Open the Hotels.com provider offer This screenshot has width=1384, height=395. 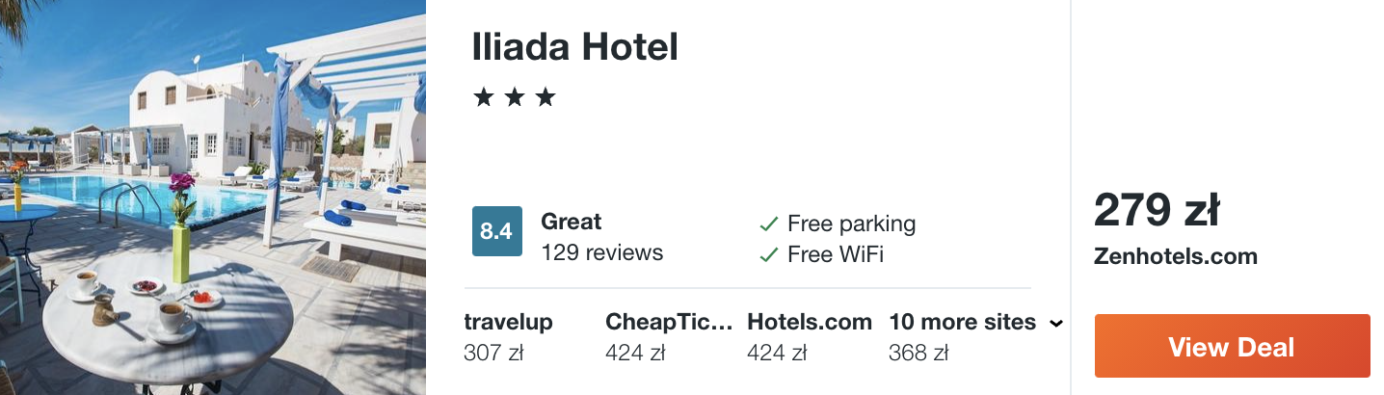(810, 322)
